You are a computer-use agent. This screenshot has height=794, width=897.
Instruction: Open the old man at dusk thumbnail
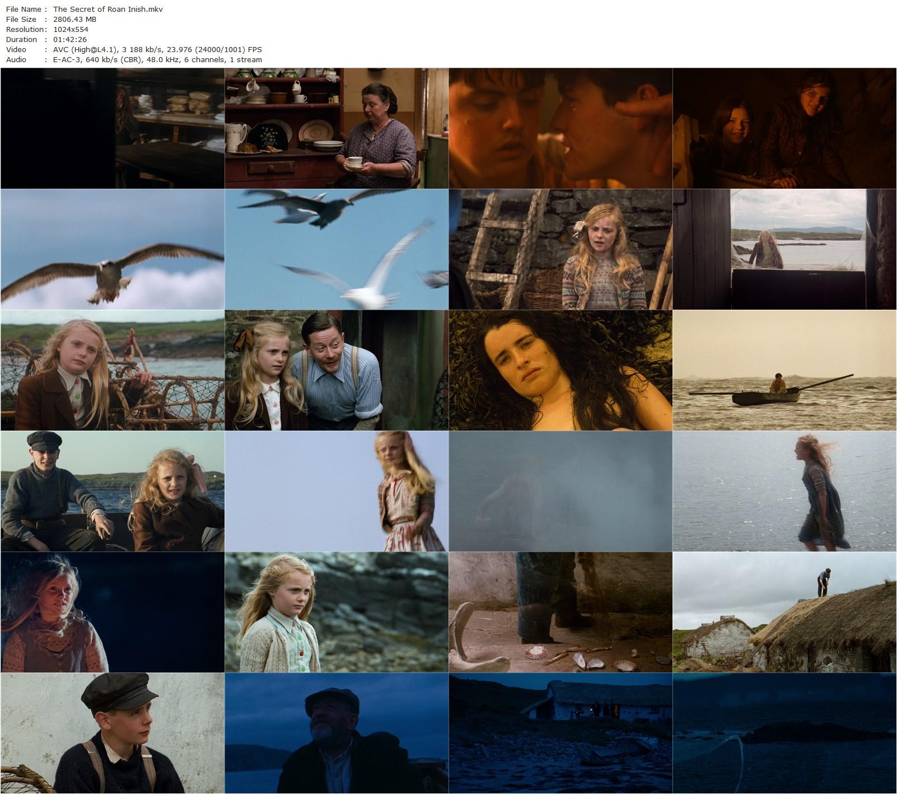337,733
